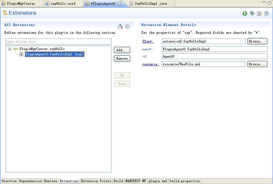Click the Remove button
This screenshot has height=184, width=273.
click(x=122, y=58)
